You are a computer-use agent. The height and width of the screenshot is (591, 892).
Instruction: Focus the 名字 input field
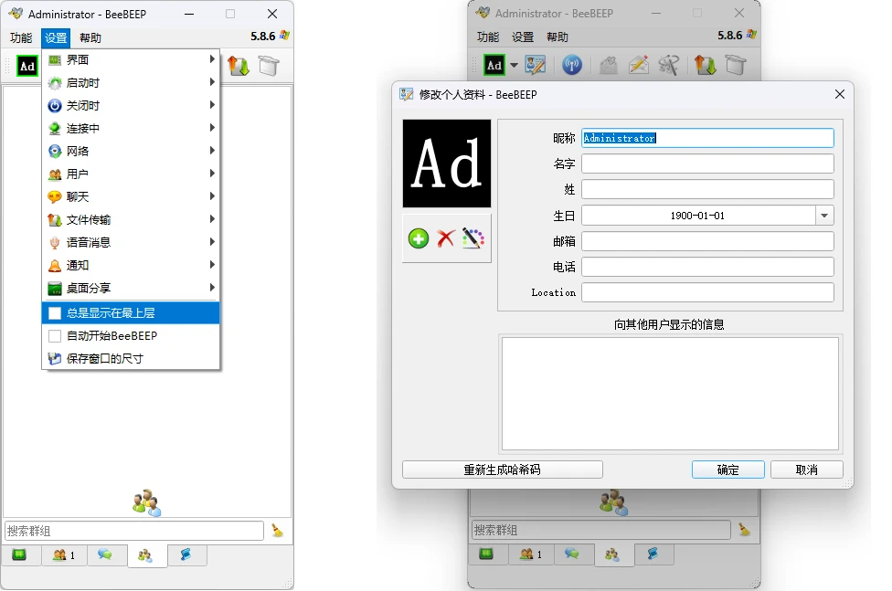click(707, 164)
